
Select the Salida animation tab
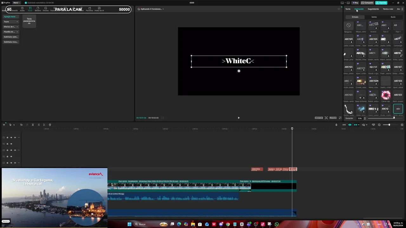tap(374, 17)
